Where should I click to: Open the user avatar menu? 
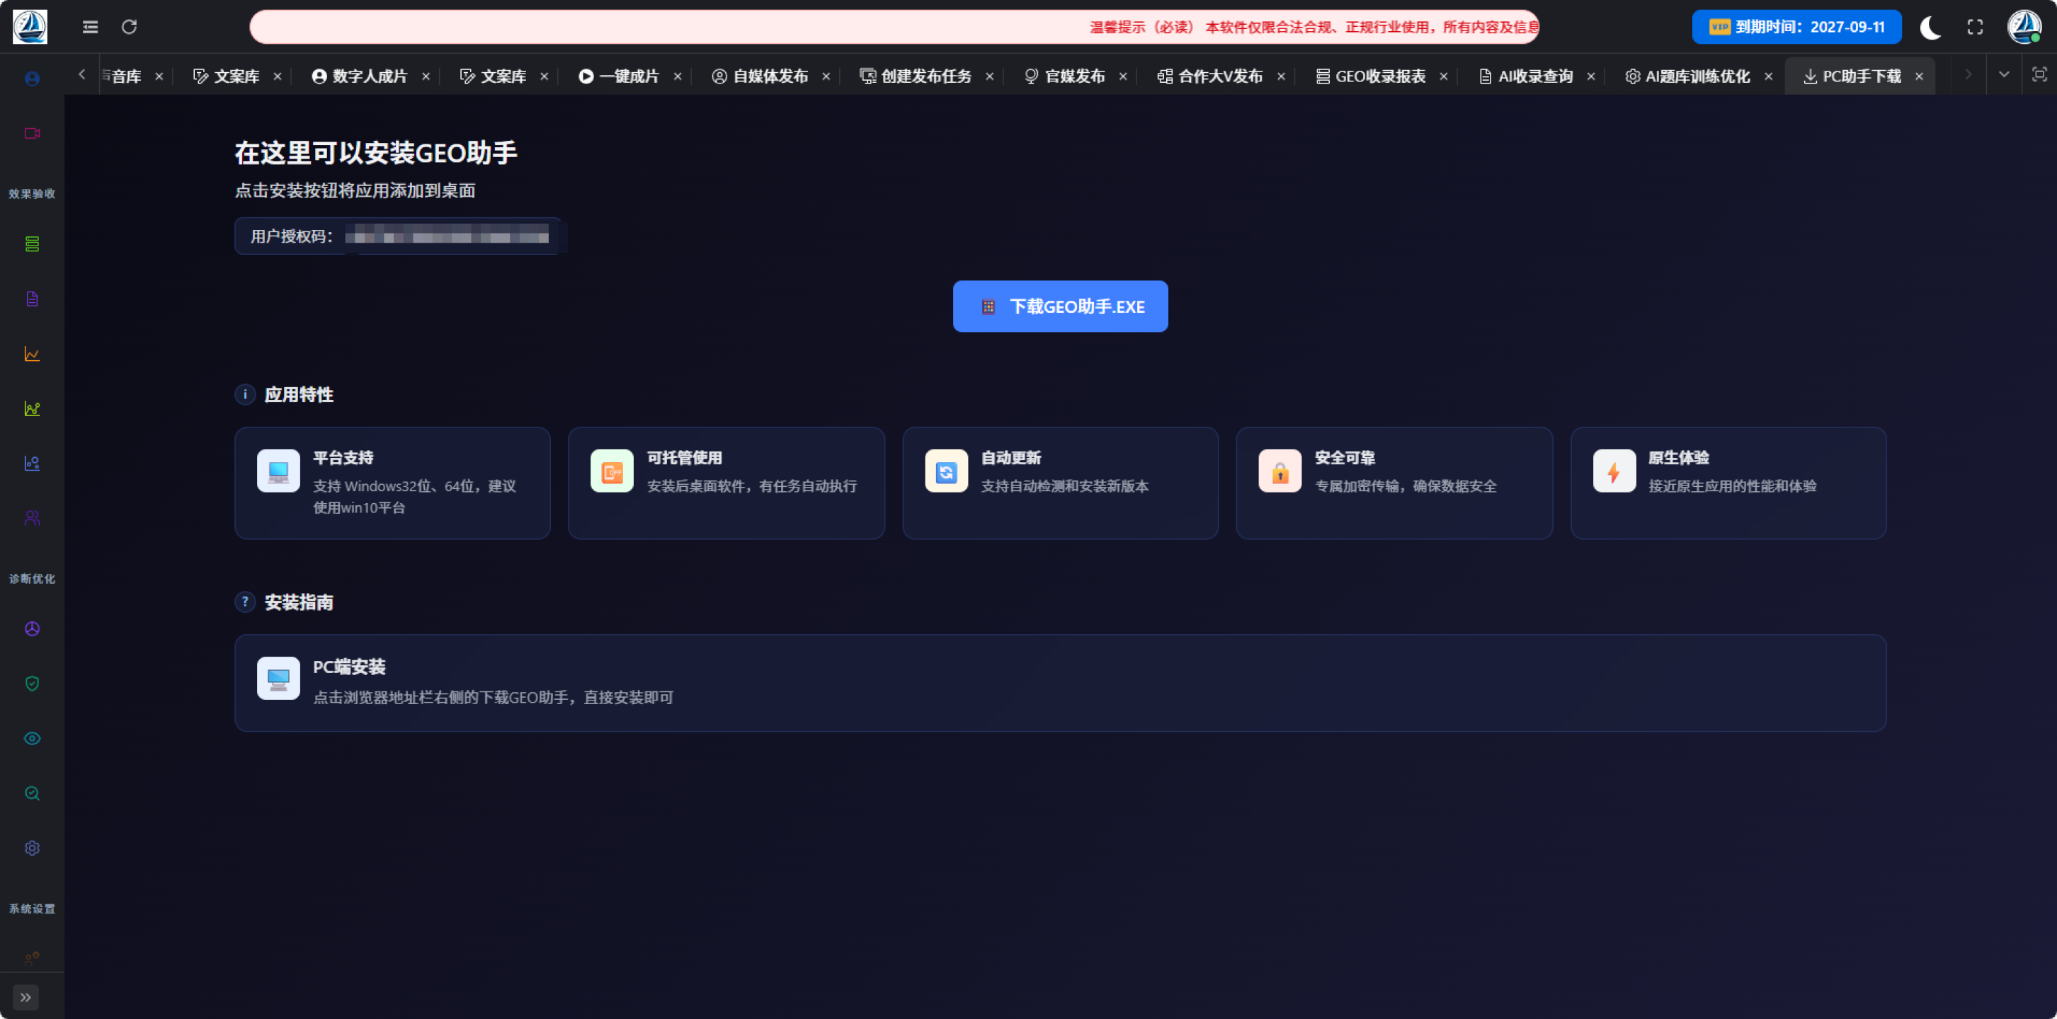click(x=2024, y=26)
